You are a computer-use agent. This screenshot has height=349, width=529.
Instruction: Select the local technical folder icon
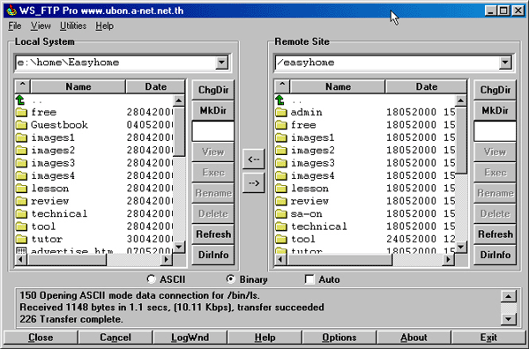21,214
